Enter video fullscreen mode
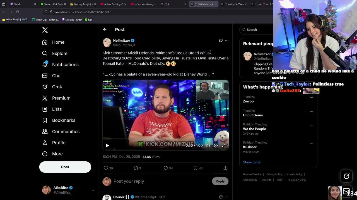Screen dimensions: 357x200 pos(224,146)
